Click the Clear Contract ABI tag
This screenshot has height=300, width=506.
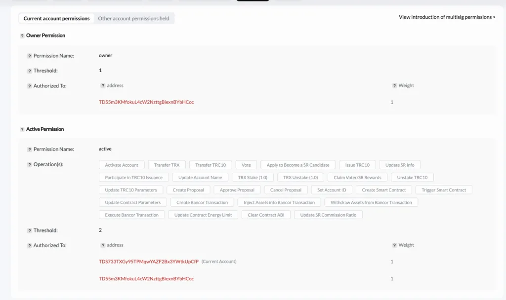pos(266,215)
